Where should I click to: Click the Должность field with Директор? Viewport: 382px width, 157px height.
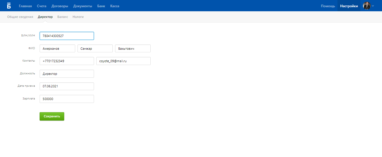click(67, 74)
